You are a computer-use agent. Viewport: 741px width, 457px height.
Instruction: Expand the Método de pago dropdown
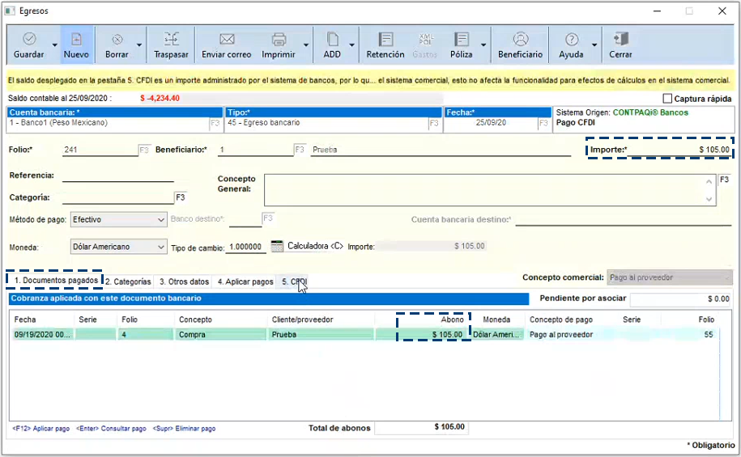[x=160, y=219]
